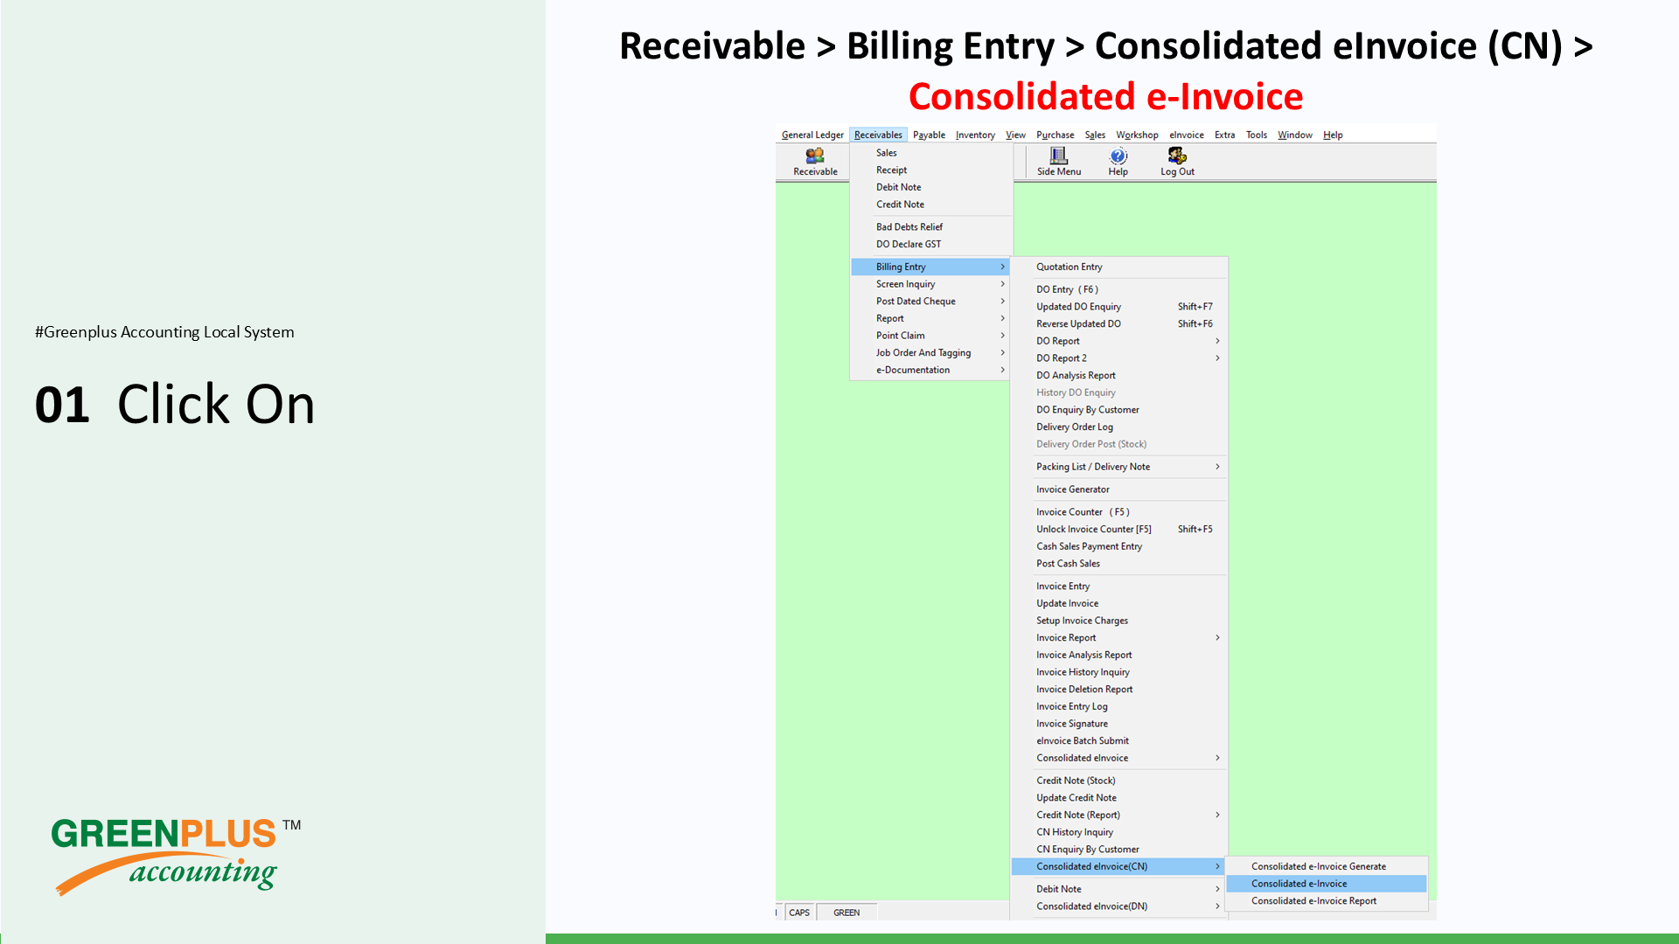Expand the DO Report submenu
Screen dimensions: 1679x944
tap(1119, 341)
